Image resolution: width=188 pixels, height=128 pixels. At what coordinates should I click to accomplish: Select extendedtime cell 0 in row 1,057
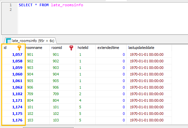(111, 54)
